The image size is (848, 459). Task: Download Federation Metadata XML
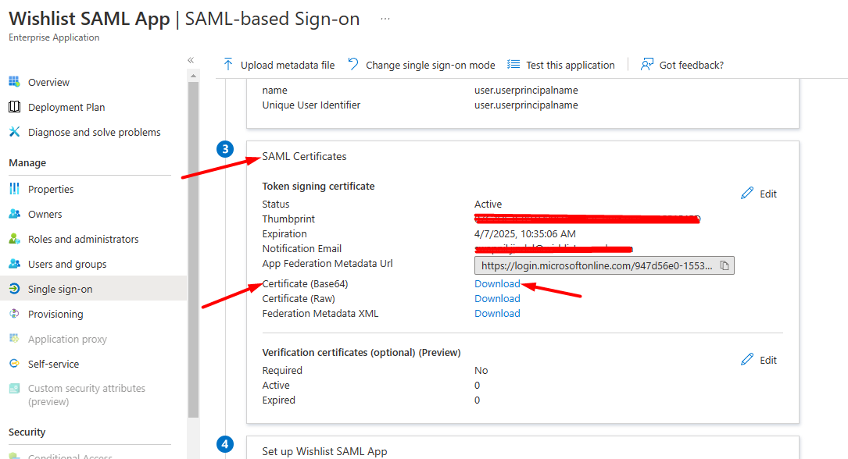[497, 313]
